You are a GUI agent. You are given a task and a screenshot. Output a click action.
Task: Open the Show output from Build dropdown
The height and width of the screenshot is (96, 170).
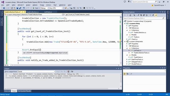tap(37, 71)
